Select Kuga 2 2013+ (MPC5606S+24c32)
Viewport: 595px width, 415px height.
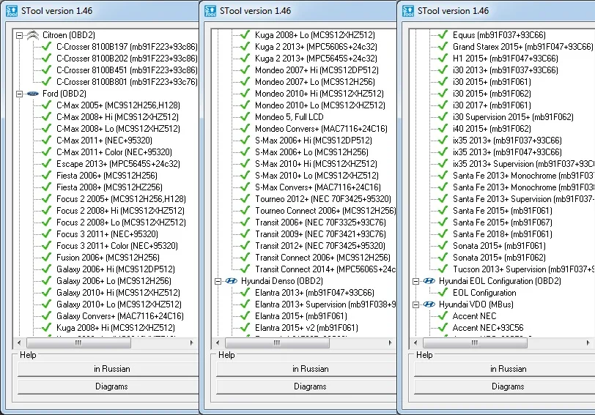tap(316, 47)
